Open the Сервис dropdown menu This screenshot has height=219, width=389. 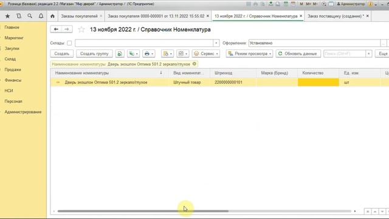click(x=206, y=54)
